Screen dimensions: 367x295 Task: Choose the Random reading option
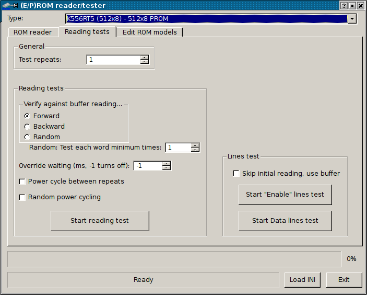27,137
